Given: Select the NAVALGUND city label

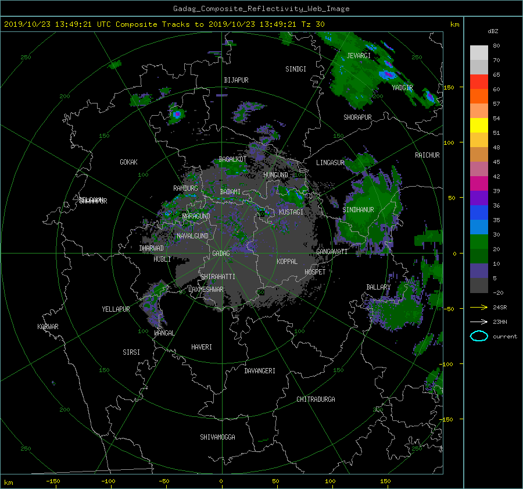Looking at the screenshot, I should click(192, 235).
